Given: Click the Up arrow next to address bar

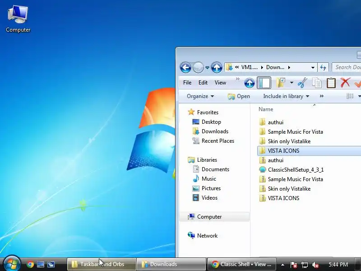Looking at the screenshot, I should coord(217,67).
